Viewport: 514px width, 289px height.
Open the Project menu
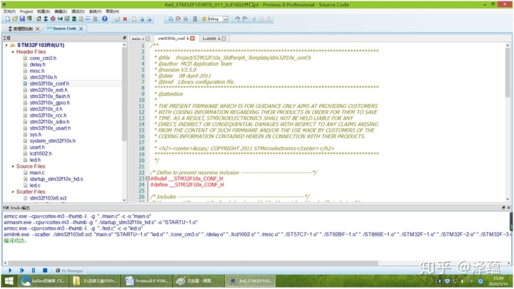(26, 11)
